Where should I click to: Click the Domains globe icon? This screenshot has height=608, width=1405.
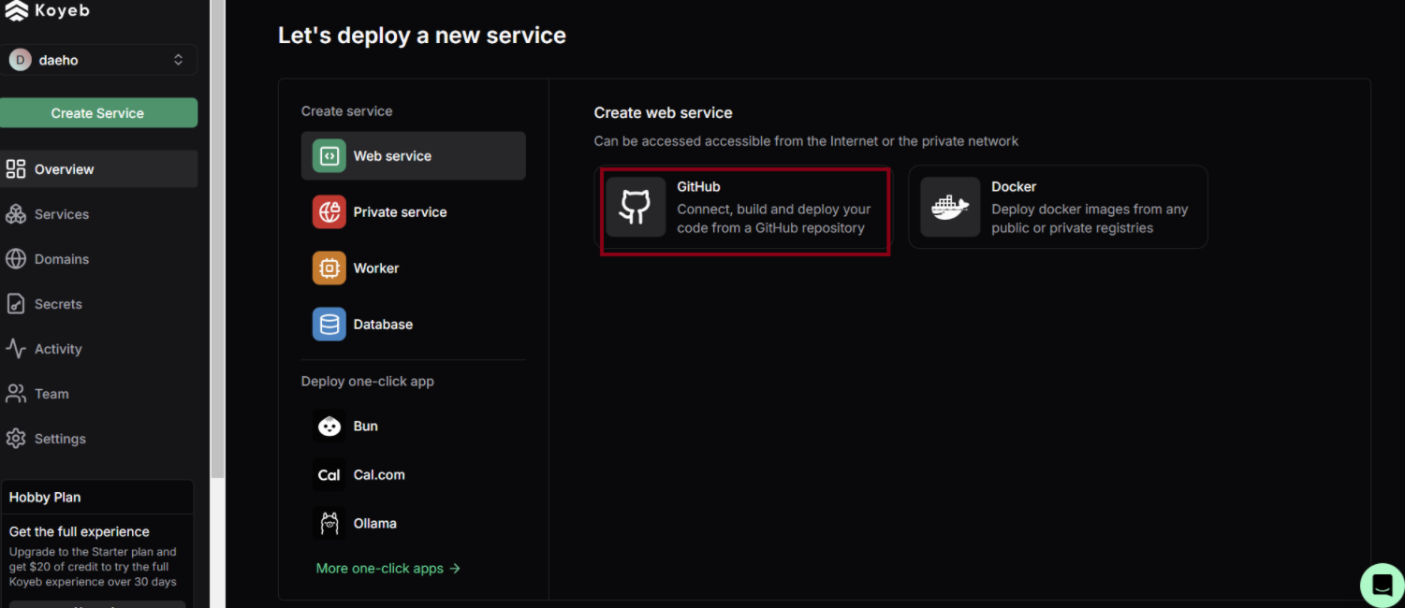(x=16, y=259)
